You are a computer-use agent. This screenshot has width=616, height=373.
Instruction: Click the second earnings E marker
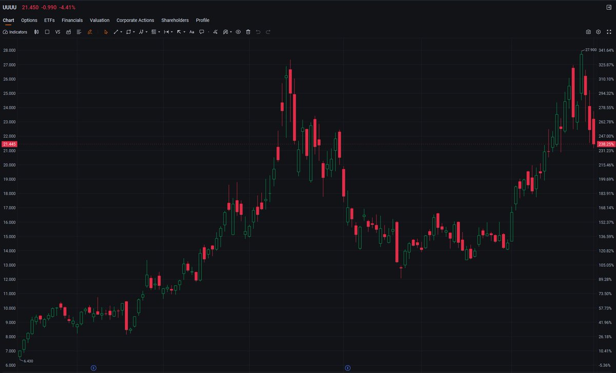click(x=348, y=367)
